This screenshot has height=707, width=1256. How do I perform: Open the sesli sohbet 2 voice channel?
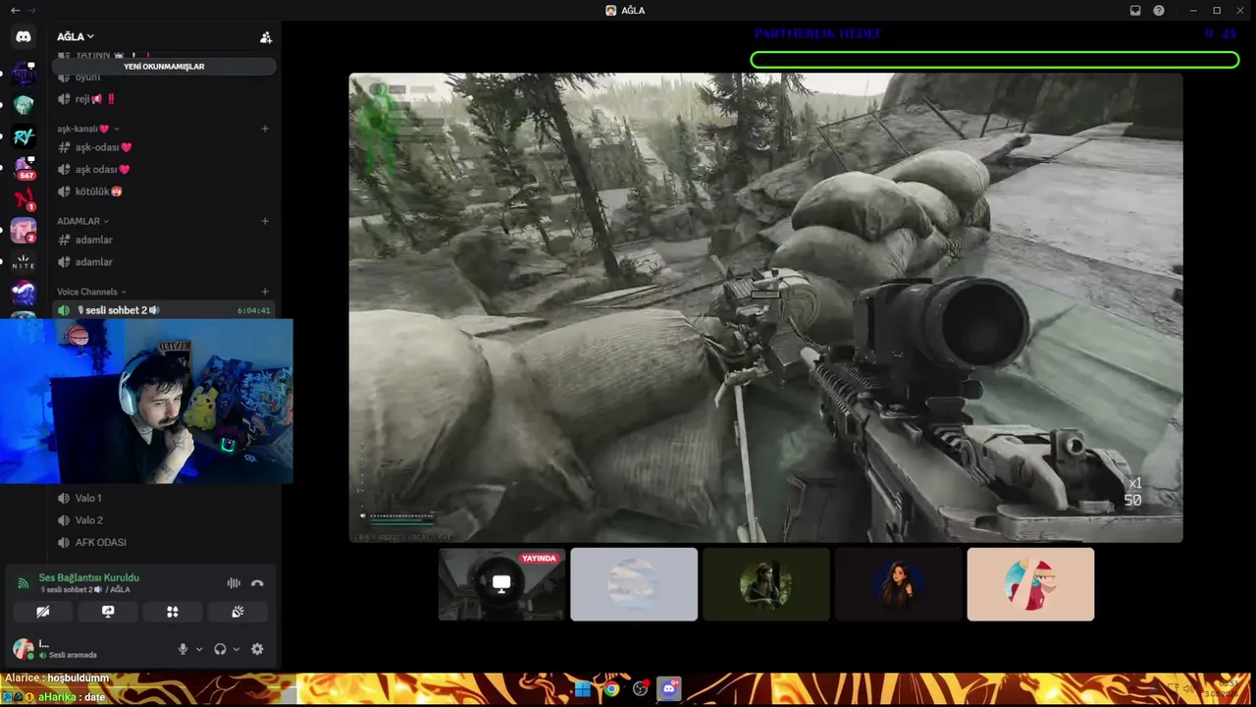(x=164, y=310)
